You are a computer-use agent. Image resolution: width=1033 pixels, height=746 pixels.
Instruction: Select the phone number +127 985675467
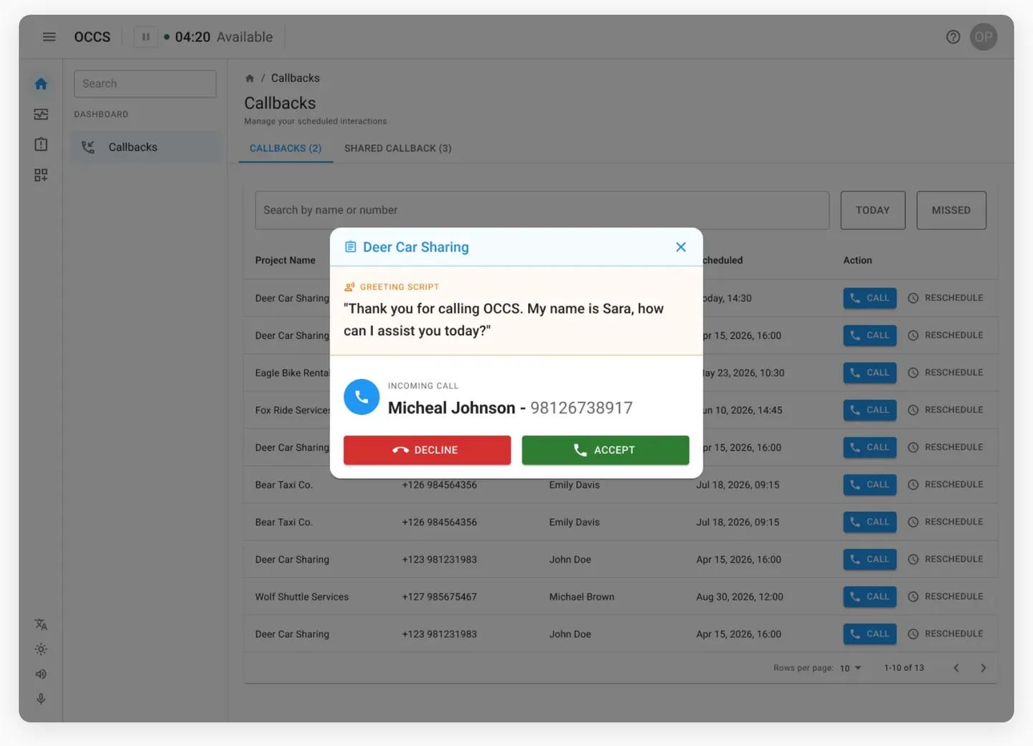click(440, 597)
